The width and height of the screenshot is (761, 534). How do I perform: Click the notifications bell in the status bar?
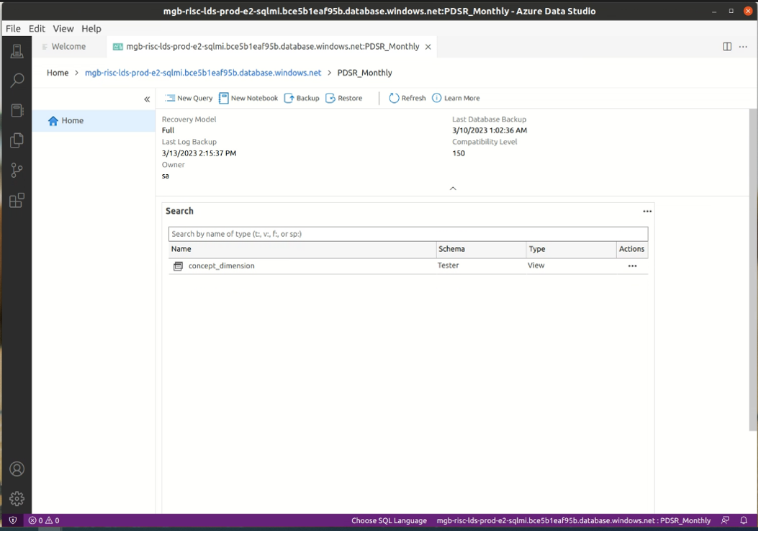744,520
